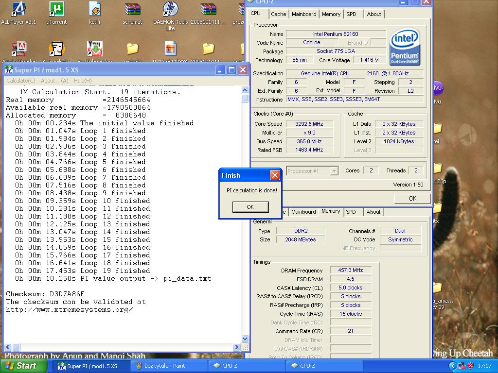
Task: Select the second CPU-Z taskbar button
Action: coord(324,366)
